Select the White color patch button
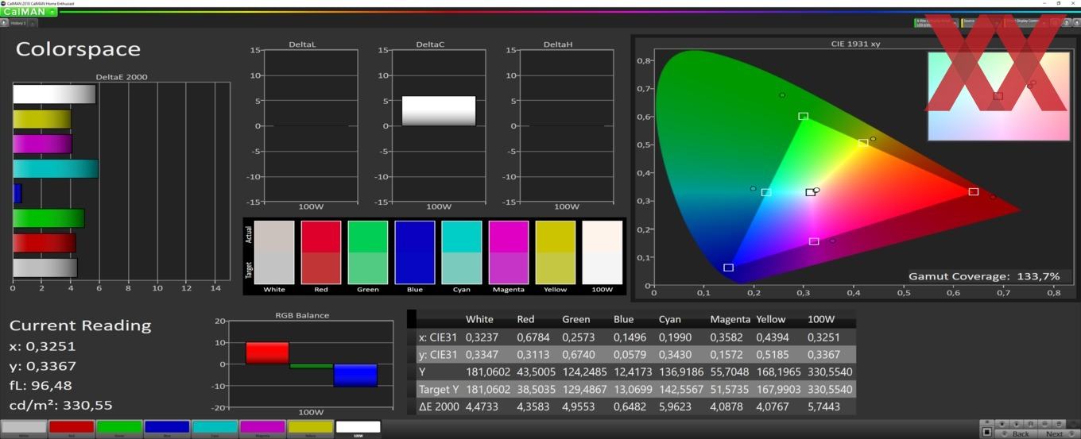Viewport: 1081px width, 439px height. [23, 428]
